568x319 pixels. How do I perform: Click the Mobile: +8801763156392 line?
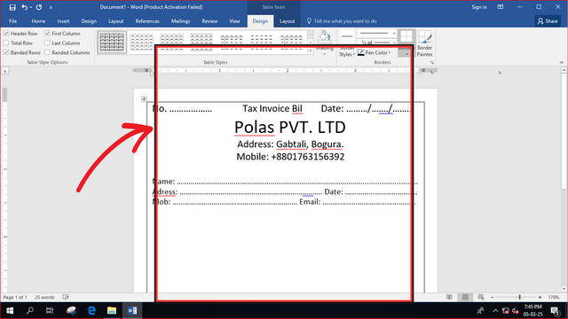pyautogui.click(x=290, y=157)
